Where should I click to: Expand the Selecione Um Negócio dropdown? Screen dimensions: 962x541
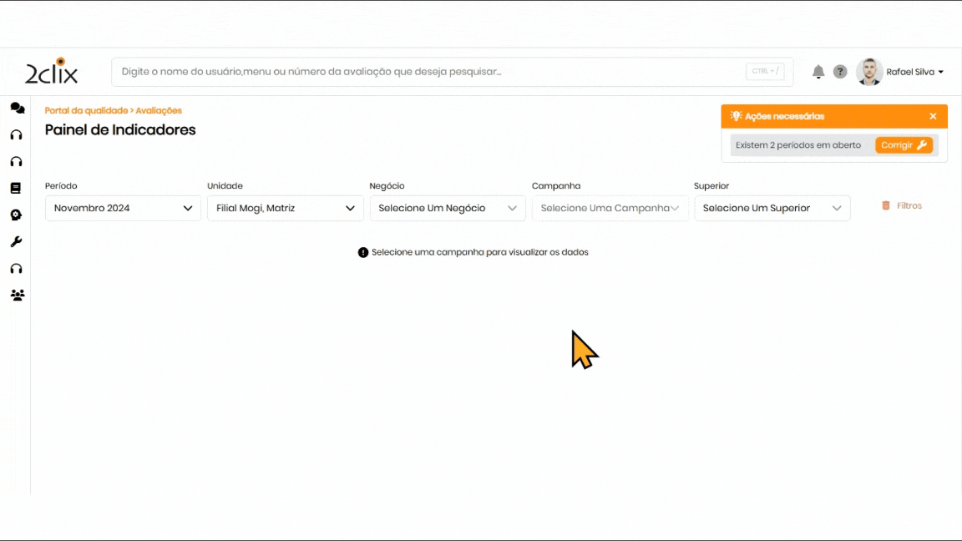click(448, 208)
